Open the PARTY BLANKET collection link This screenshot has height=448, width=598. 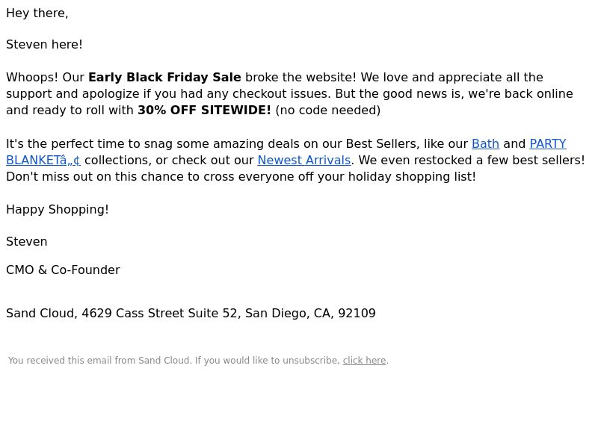(x=548, y=144)
